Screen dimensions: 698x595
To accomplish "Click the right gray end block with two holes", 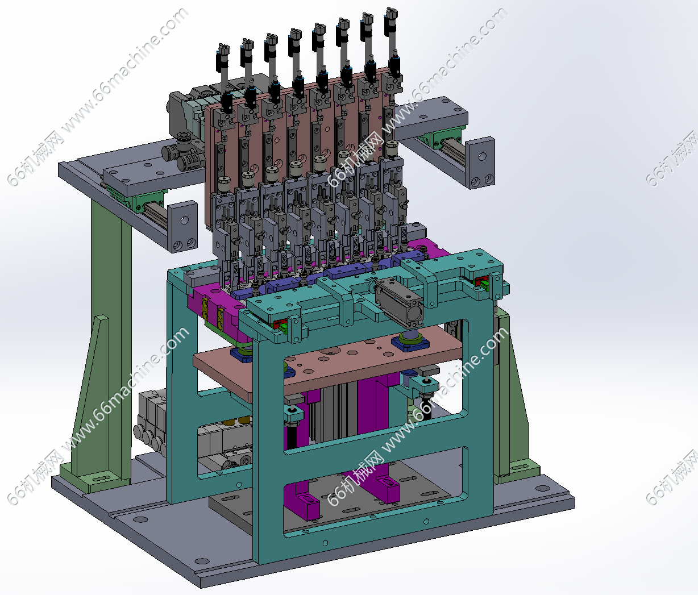I will 480,163.
